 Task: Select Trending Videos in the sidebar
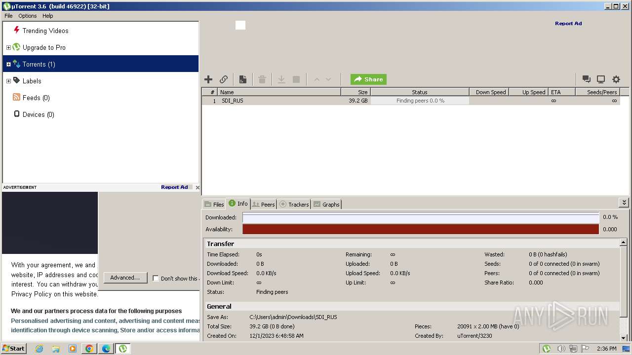pos(45,31)
